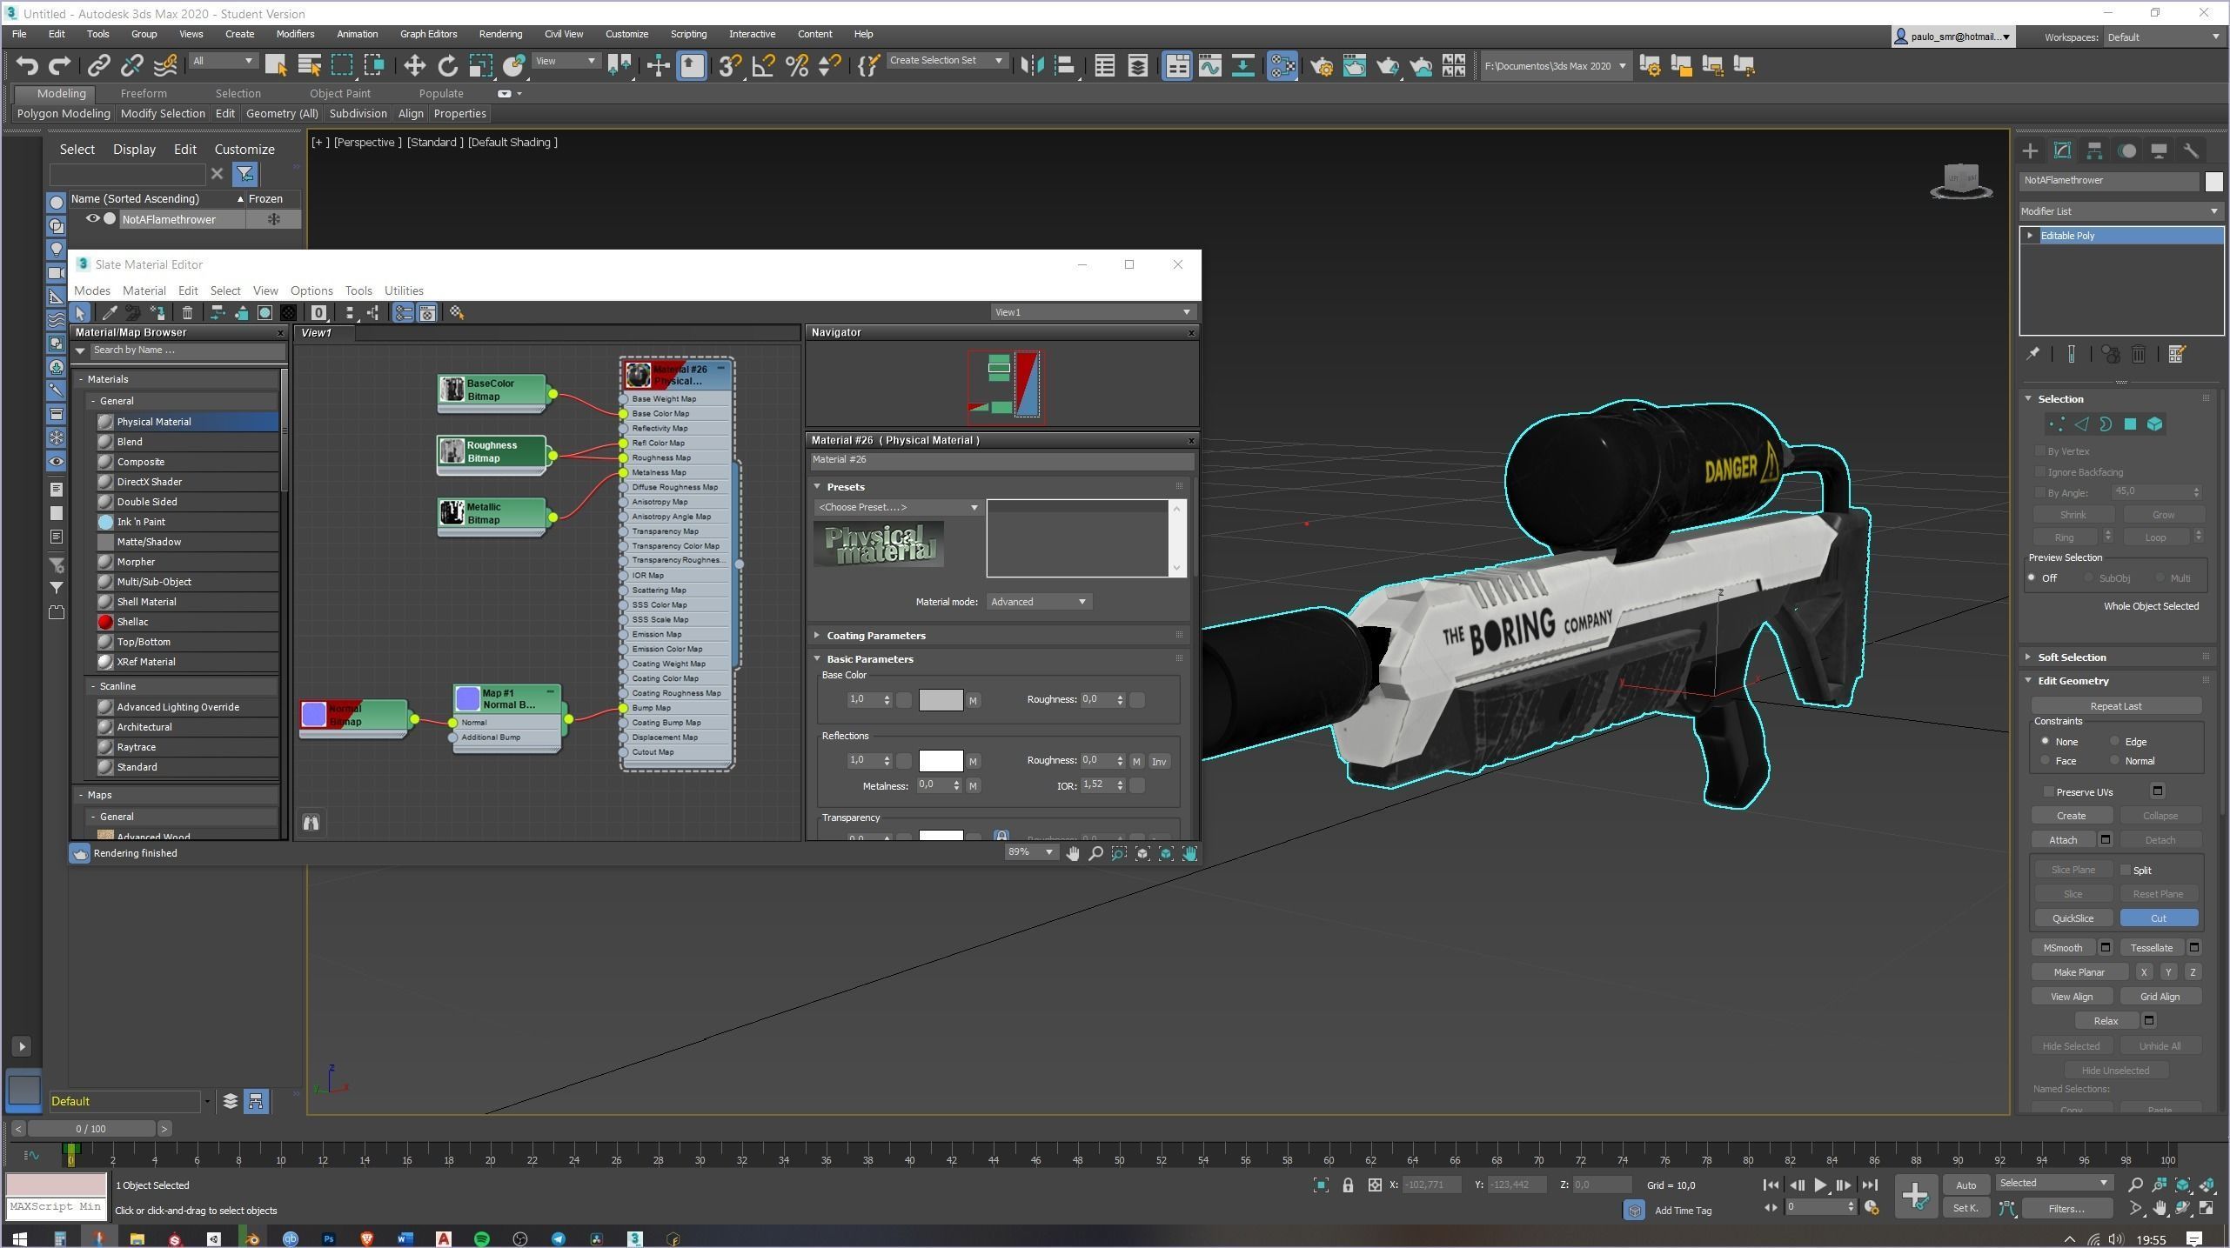Open the Graph Editors menu
Viewport: 2230px width, 1248px height.
pos(428,34)
